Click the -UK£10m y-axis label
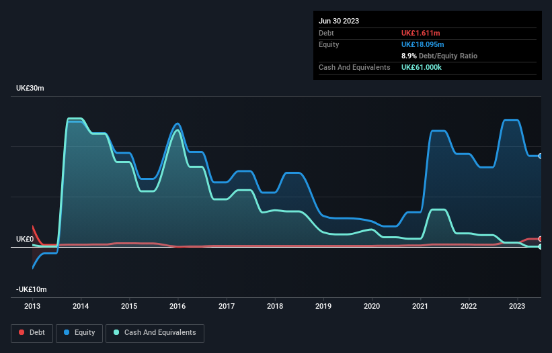The width and height of the screenshot is (552, 353). (x=30, y=289)
